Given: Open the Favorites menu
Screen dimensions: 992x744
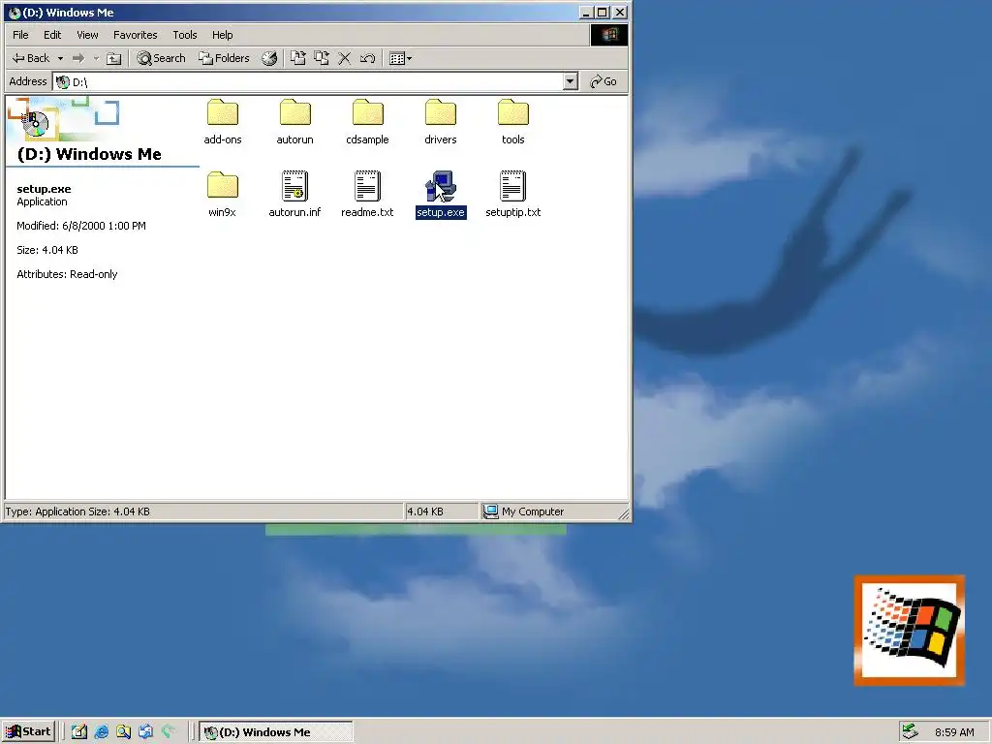Looking at the screenshot, I should click(135, 35).
